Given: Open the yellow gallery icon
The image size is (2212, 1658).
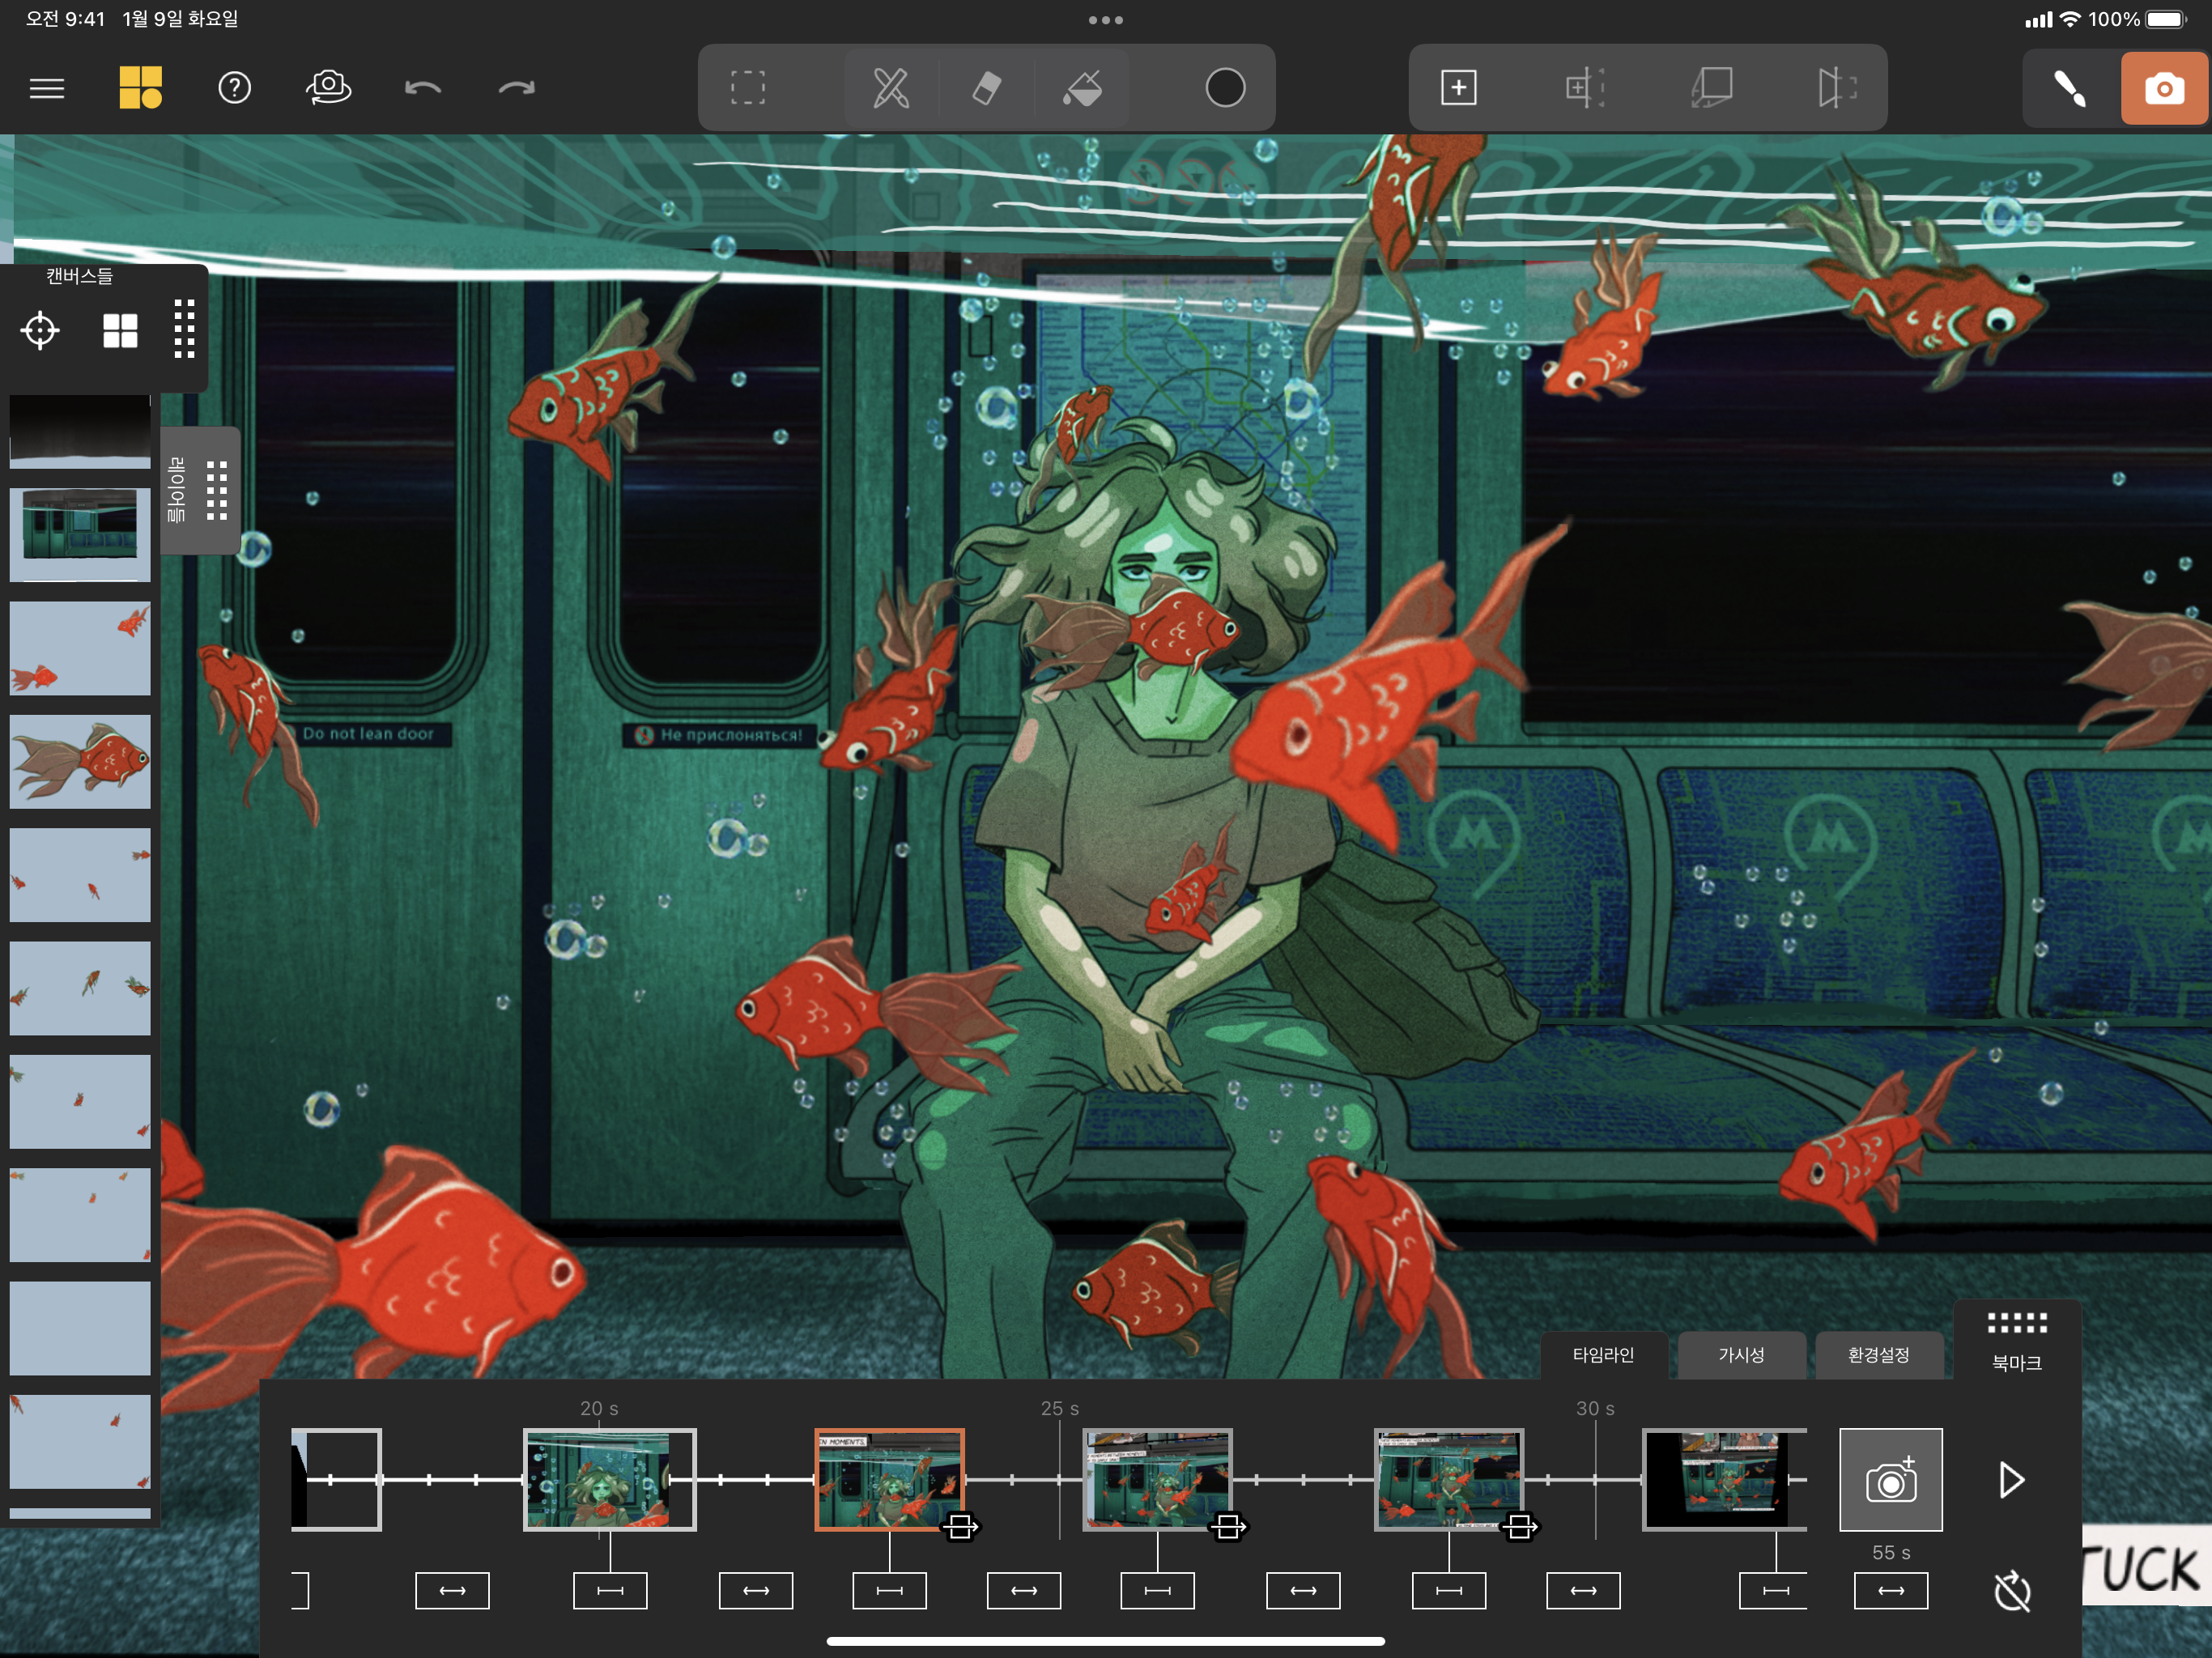Looking at the screenshot, I should tap(140, 88).
